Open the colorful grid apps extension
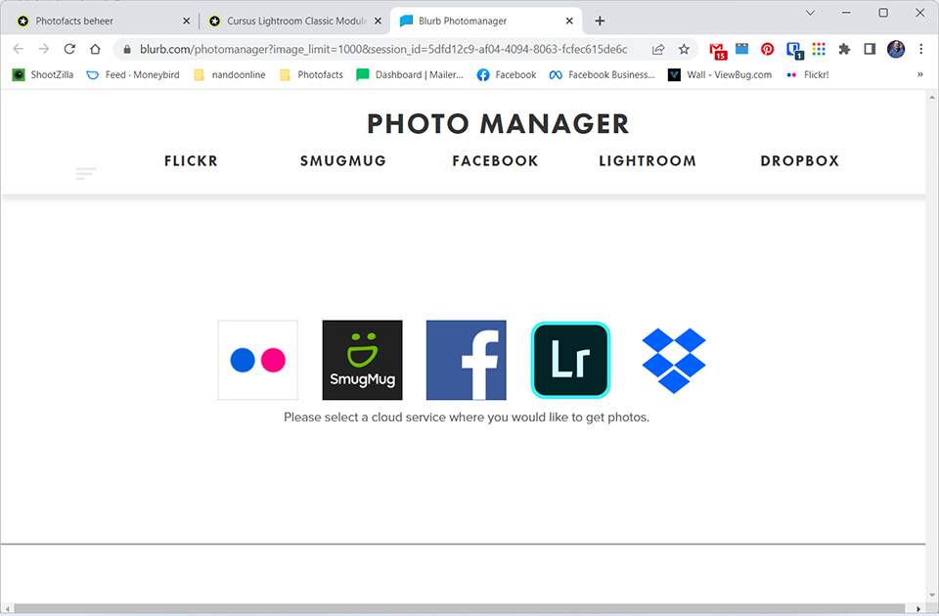 click(x=819, y=49)
